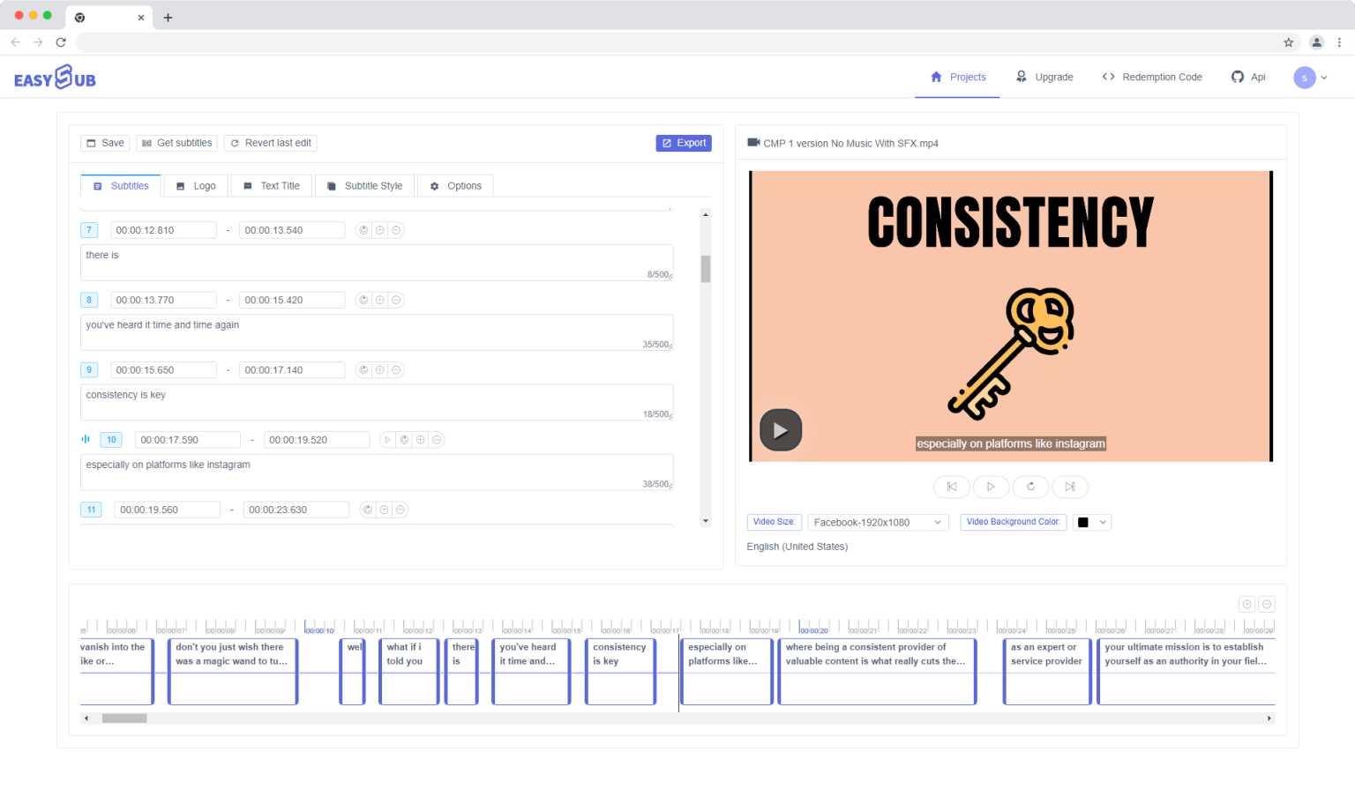Open the Logo tab
Viewport: 1355px width, 797px height.
(195, 185)
